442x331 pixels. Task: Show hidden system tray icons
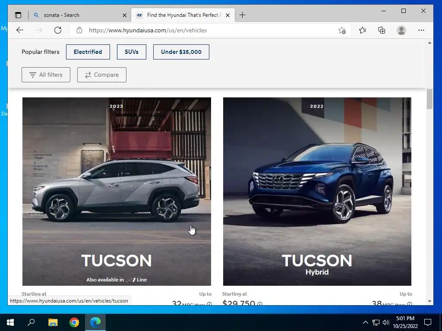365,322
